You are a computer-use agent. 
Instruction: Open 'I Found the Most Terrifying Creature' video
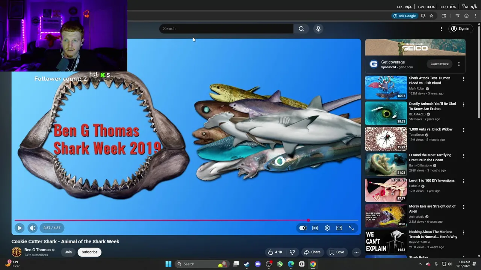430,157
